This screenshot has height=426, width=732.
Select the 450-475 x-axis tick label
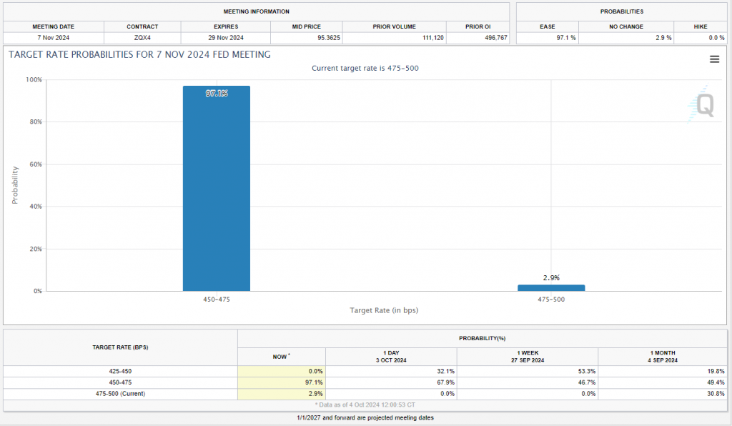tap(217, 299)
